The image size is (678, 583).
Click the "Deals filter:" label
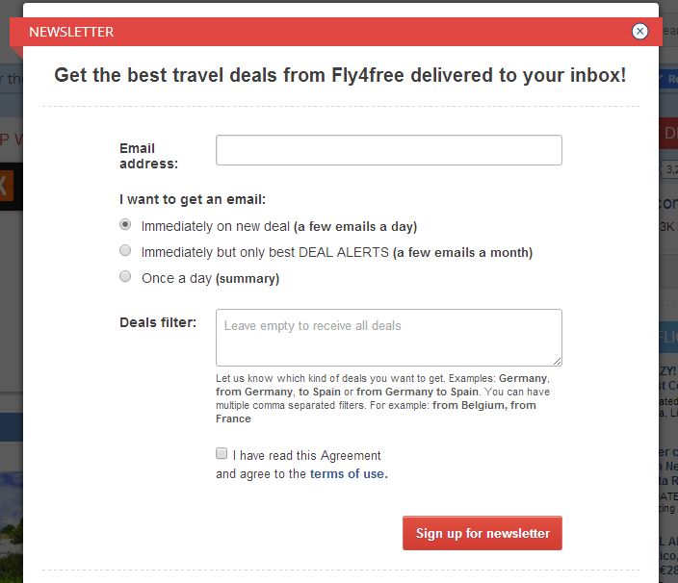158,322
